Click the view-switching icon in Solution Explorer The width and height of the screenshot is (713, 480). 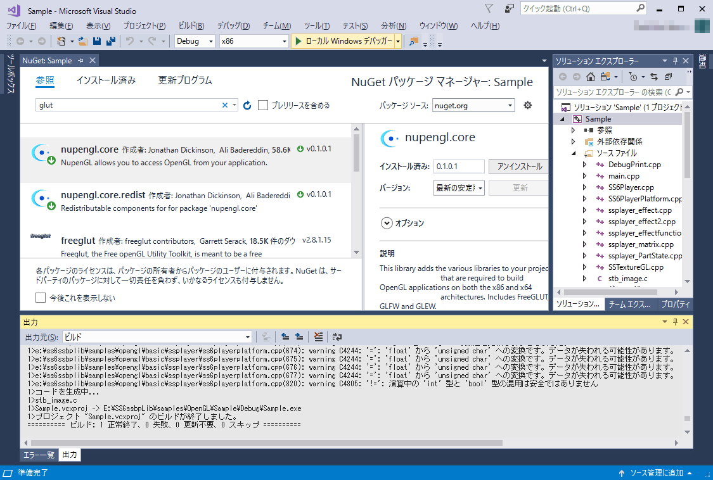point(605,77)
